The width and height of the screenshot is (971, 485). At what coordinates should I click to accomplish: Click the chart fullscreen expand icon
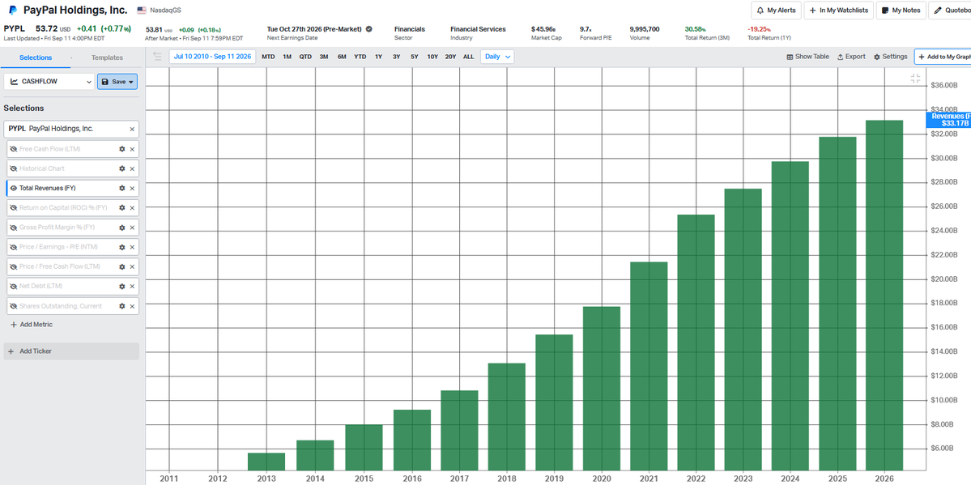tap(915, 79)
